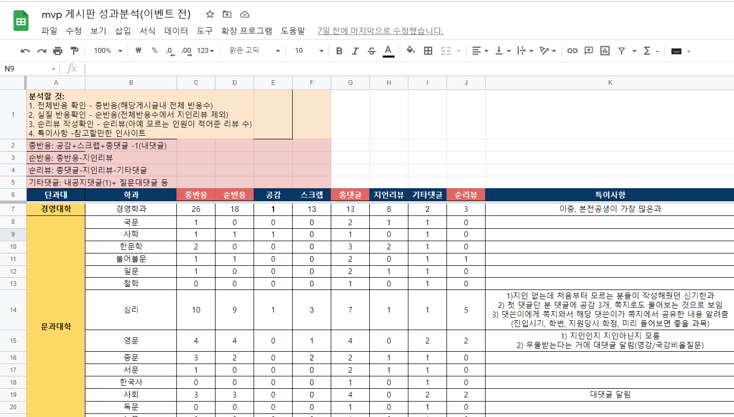734x417 pixels.
Task: Open the 수정 menu
Action: (x=74, y=31)
